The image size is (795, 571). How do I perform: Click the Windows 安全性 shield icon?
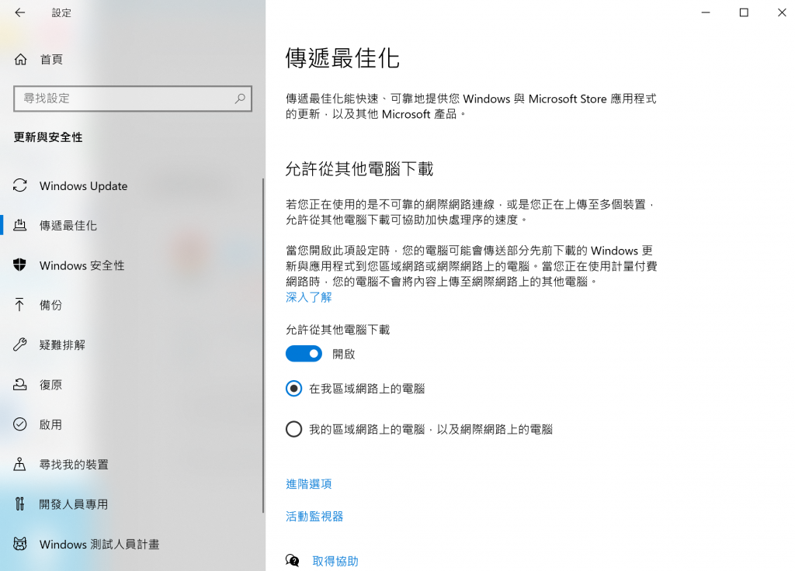(19, 265)
